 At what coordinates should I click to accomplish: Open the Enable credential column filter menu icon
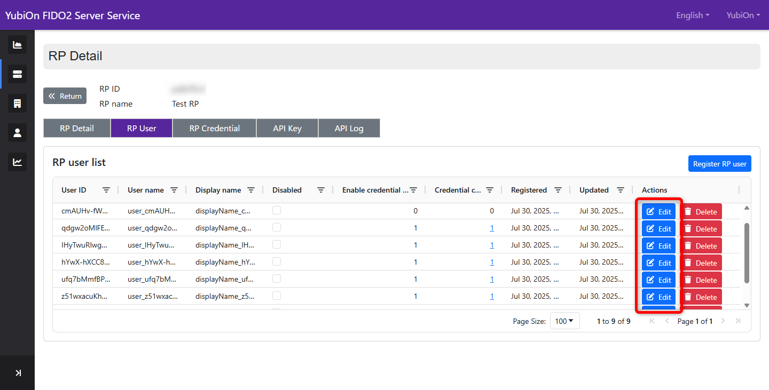pyautogui.click(x=413, y=190)
